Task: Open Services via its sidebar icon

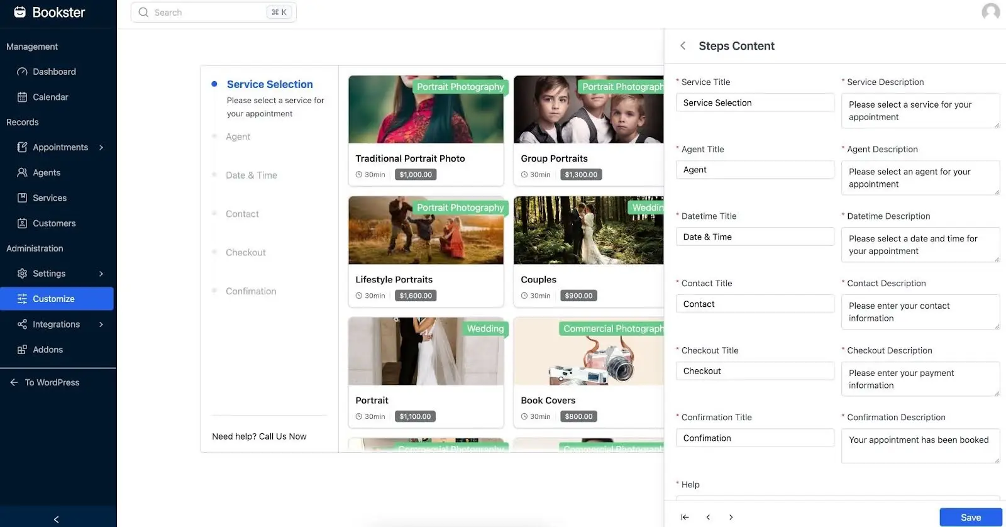Action: point(22,197)
